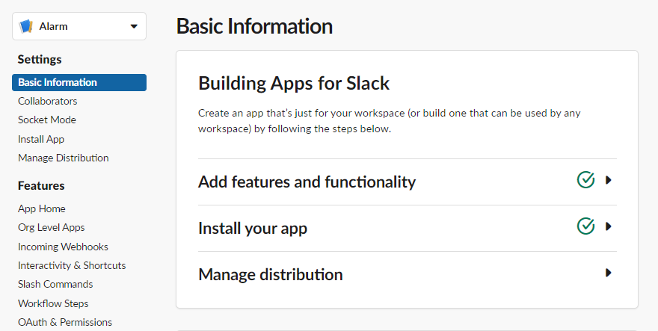Click checkmark icon beside Add features
658x331 pixels.
tap(585, 180)
